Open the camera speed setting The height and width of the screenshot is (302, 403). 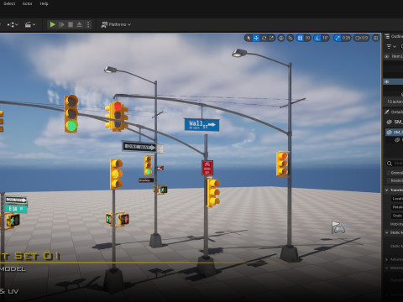(362, 38)
